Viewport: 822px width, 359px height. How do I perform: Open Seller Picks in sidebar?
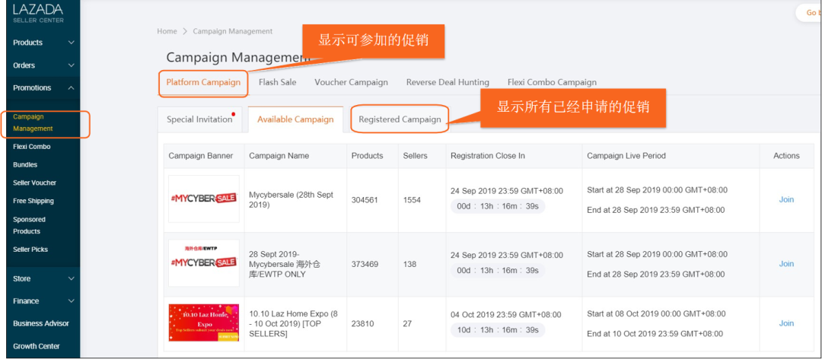(x=30, y=249)
